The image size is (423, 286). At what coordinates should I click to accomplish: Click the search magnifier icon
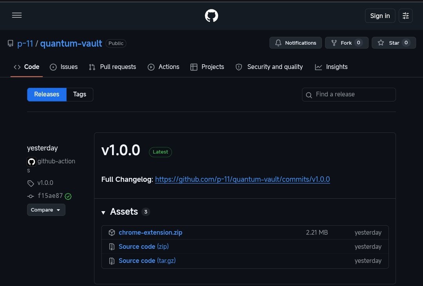pyautogui.click(x=309, y=95)
